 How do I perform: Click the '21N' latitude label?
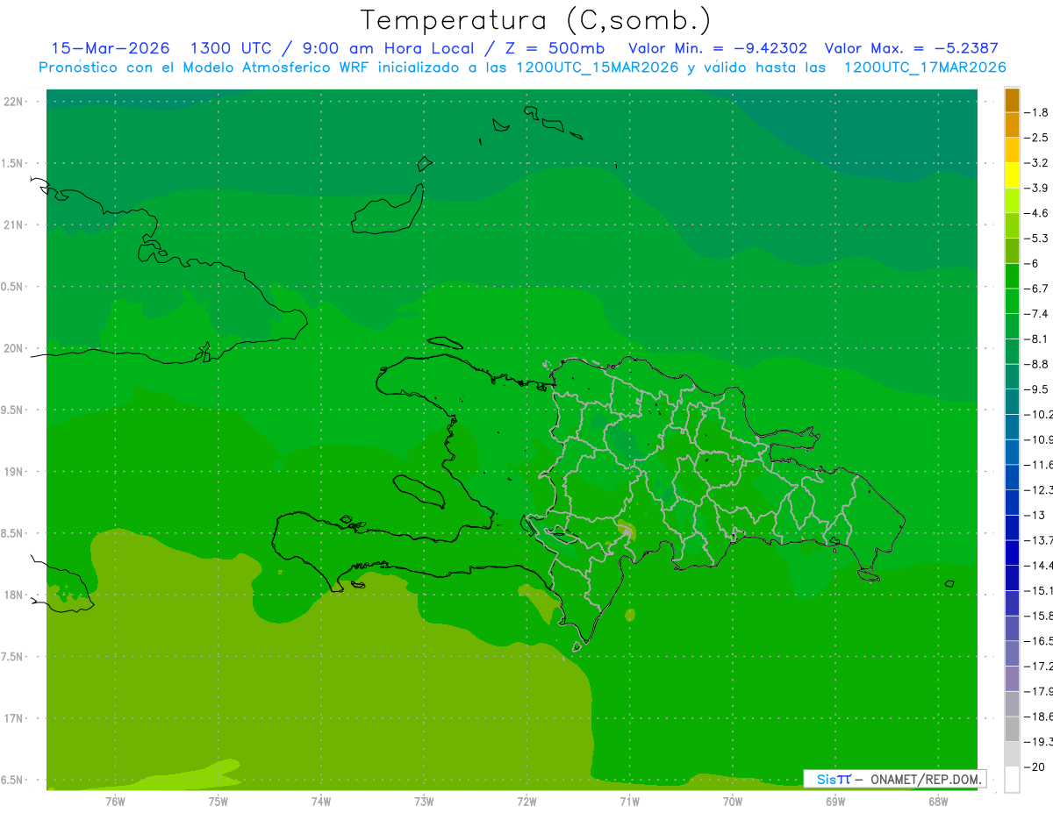pos(15,225)
